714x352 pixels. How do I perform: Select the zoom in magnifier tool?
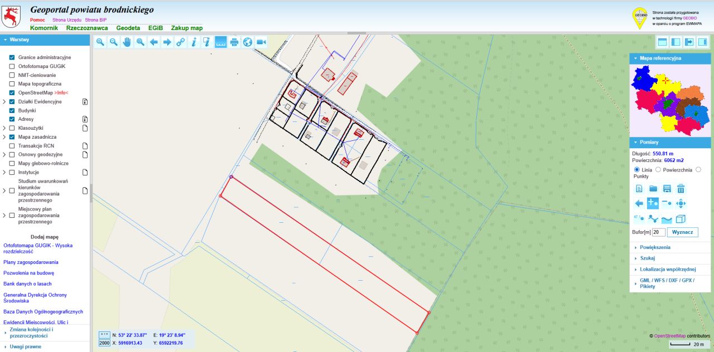(100, 42)
